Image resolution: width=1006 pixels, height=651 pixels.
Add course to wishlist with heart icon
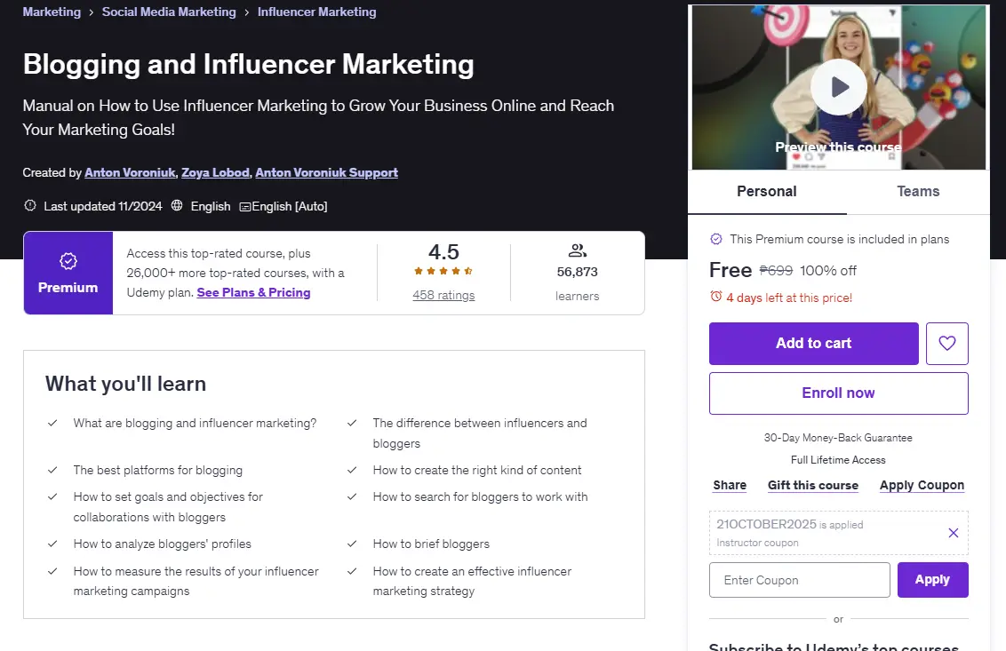click(x=947, y=343)
